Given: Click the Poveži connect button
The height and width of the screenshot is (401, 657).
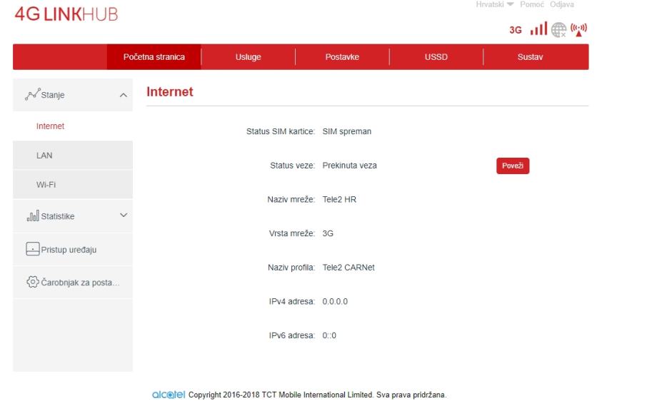Looking at the screenshot, I should [x=513, y=166].
